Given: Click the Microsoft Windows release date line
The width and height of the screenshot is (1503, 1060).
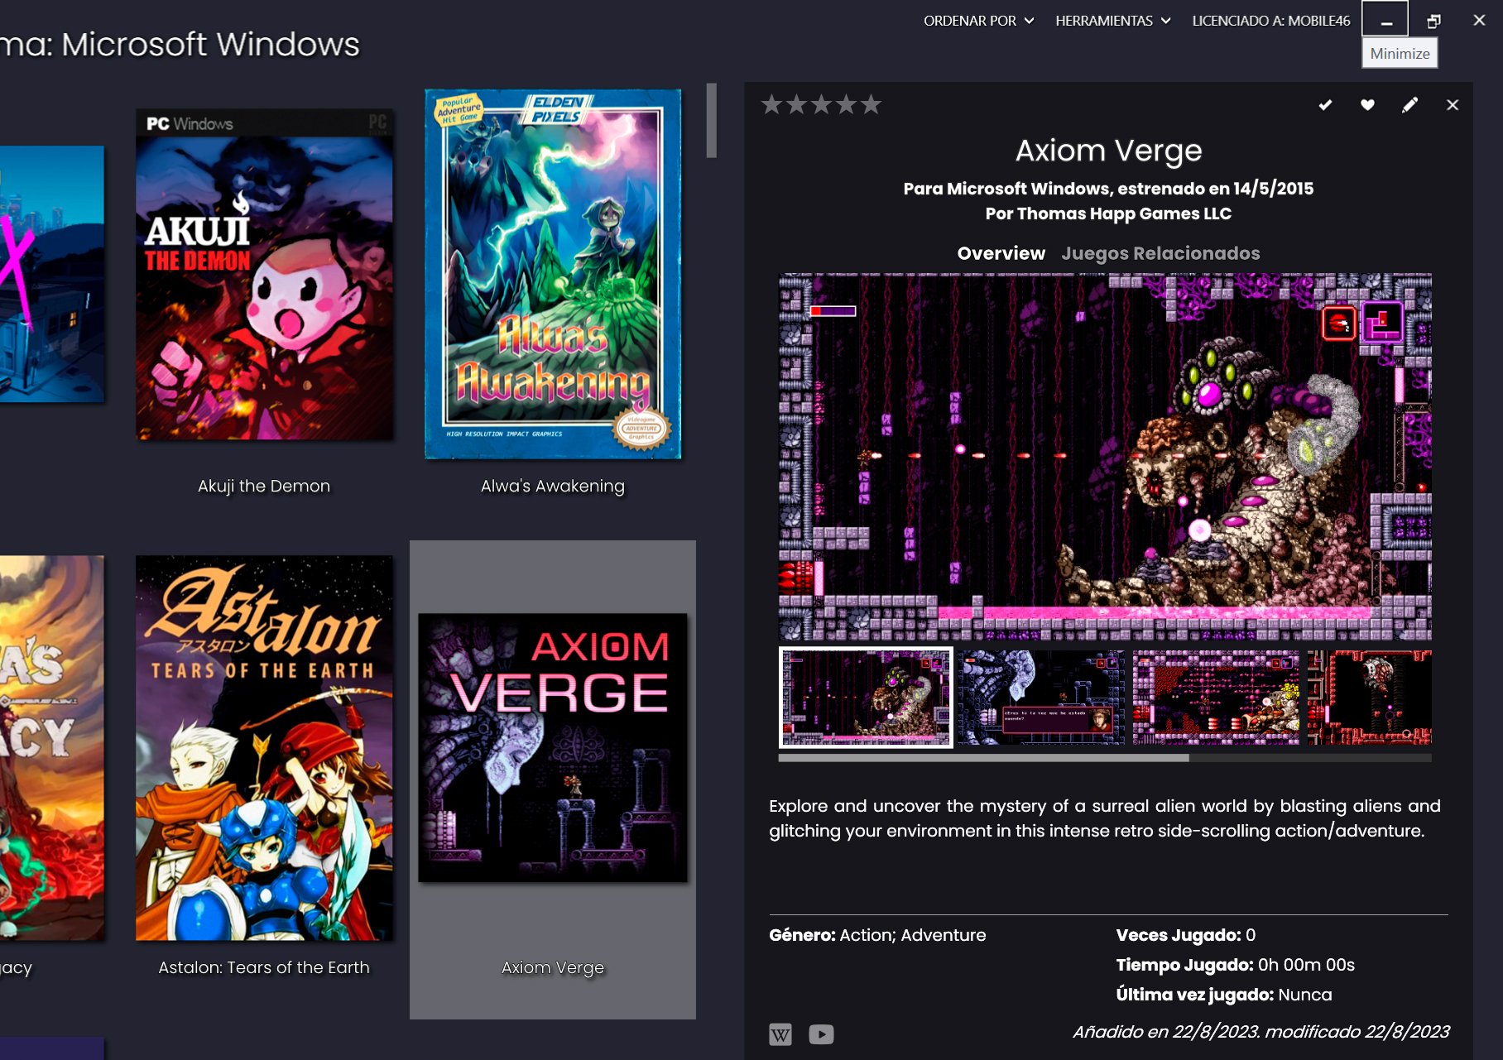Looking at the screenshot, I should tap(1108, 189).
